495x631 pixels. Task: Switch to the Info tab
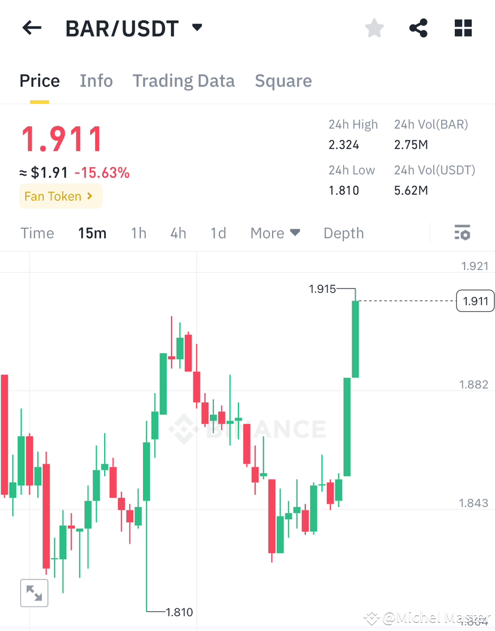(x=96, y=81)
